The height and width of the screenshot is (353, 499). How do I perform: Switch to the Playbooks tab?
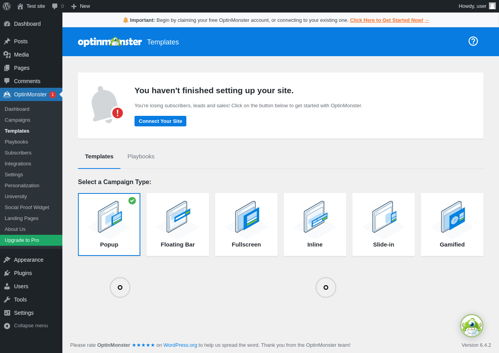141,156
